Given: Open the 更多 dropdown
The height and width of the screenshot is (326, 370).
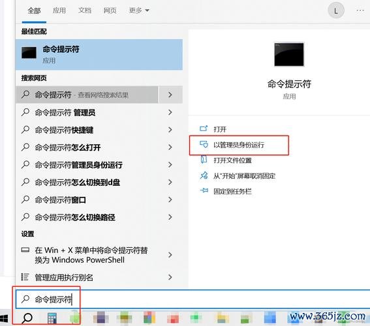Looking at the screenshot, I should (x=139, y=10).
